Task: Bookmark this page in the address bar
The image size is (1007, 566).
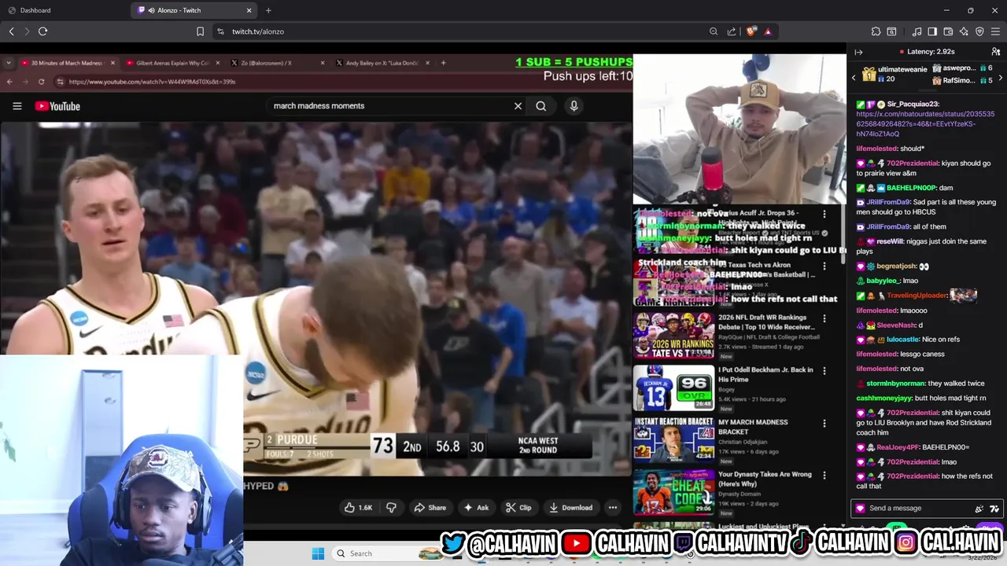Action: (x=200, y=31)
